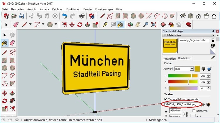Image resolution: width=220 pixels, height=123 pixels.
Task: Toggle 'Texturabbildung verwenden' checkbox
Action: click(166, 99)
